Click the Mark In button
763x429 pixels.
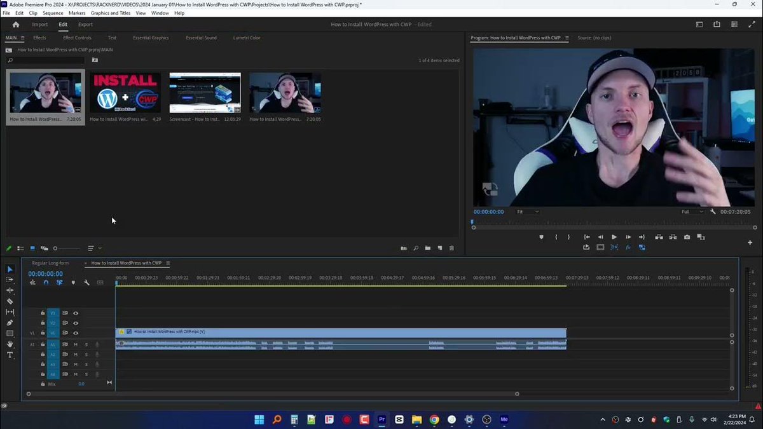point(556,237)
